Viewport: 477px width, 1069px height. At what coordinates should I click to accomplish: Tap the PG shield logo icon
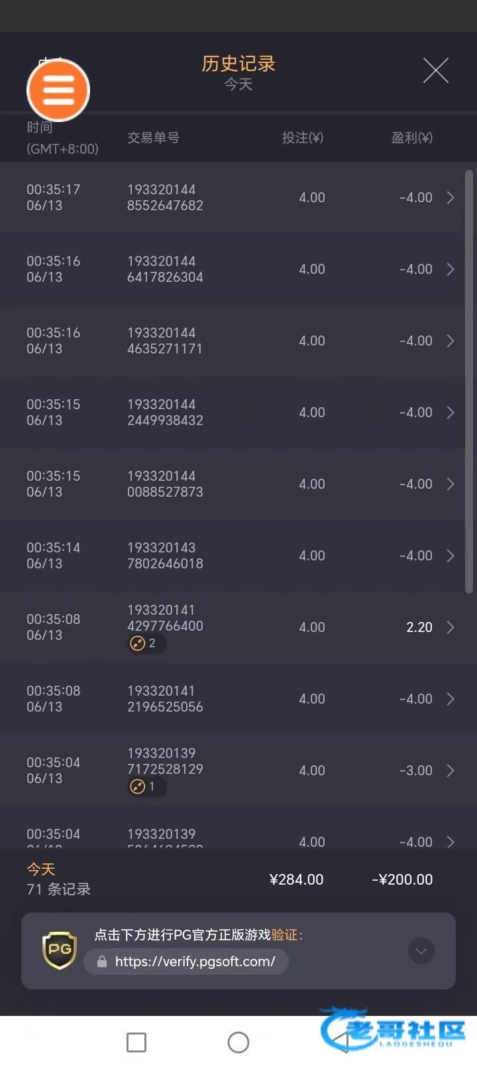60,950
